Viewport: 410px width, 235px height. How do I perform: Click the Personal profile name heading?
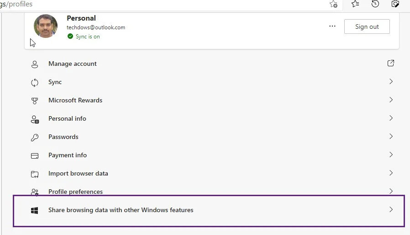pos(81,18)
